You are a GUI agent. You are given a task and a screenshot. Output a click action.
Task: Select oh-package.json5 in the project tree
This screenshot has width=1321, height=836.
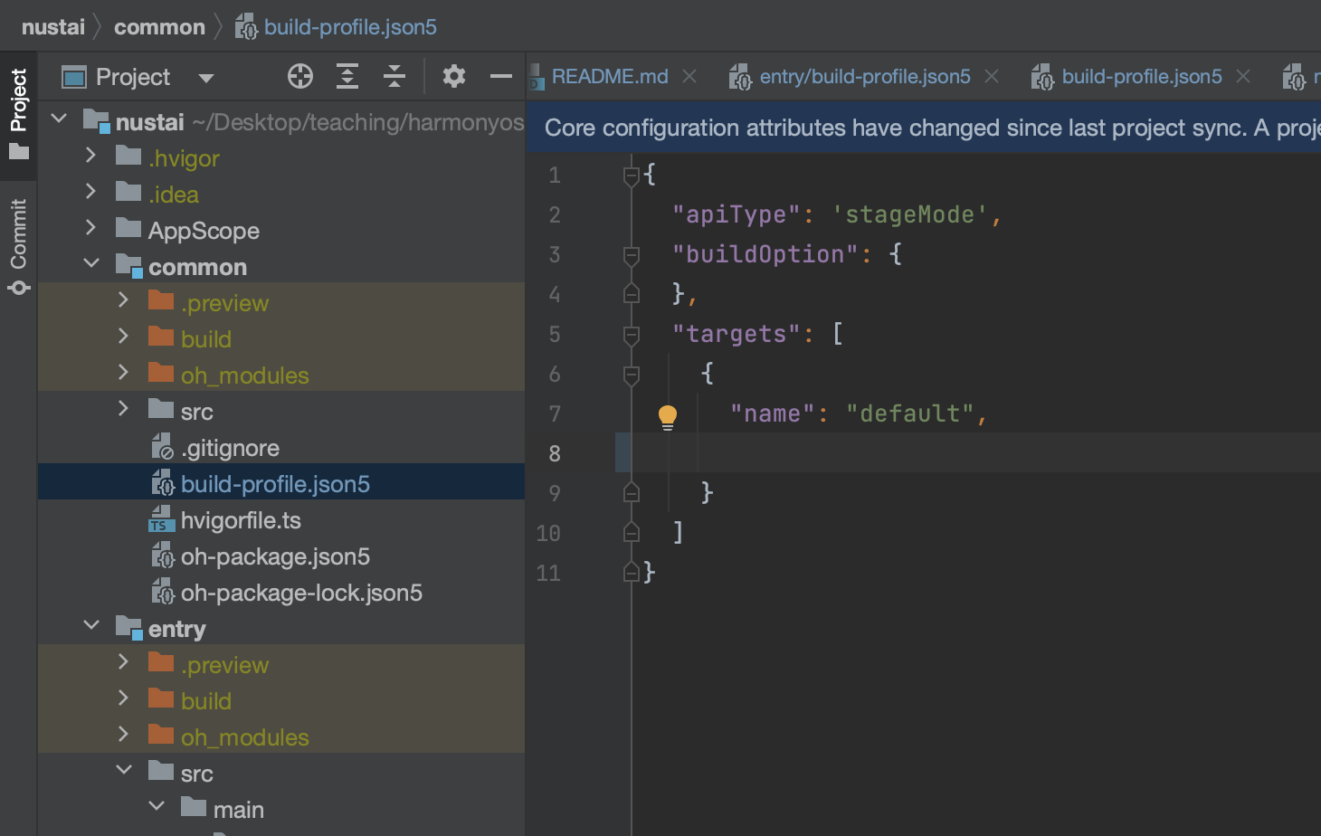pyautogui.click(x=281, y=556)
